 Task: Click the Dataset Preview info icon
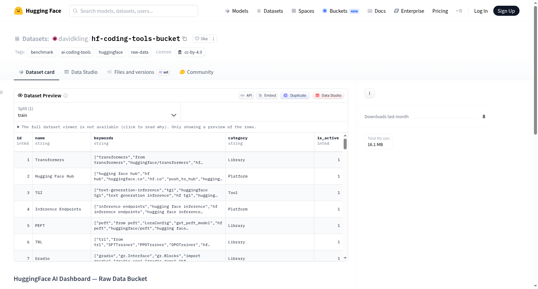click(66, 96)
